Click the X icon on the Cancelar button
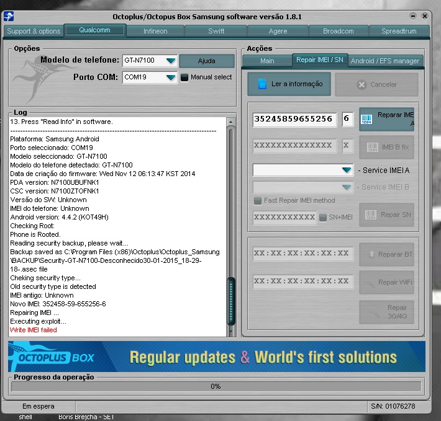 [361, 84]
